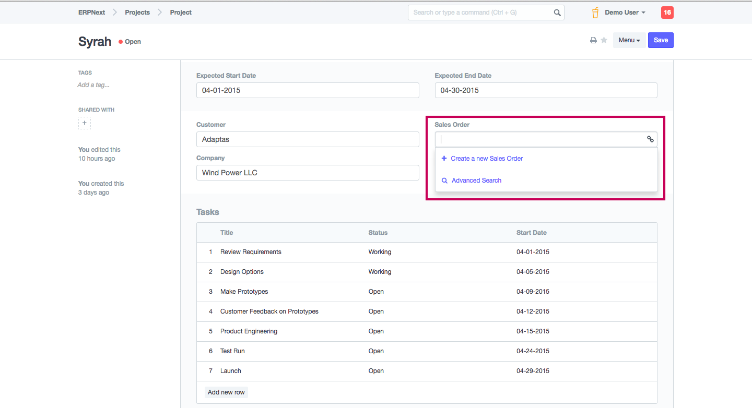The image size is (752, 408).
Task: Select Advanced Search option
Action: coord(476,181)
